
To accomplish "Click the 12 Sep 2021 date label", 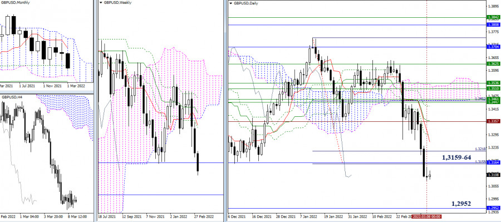I will tap(131, 216).
